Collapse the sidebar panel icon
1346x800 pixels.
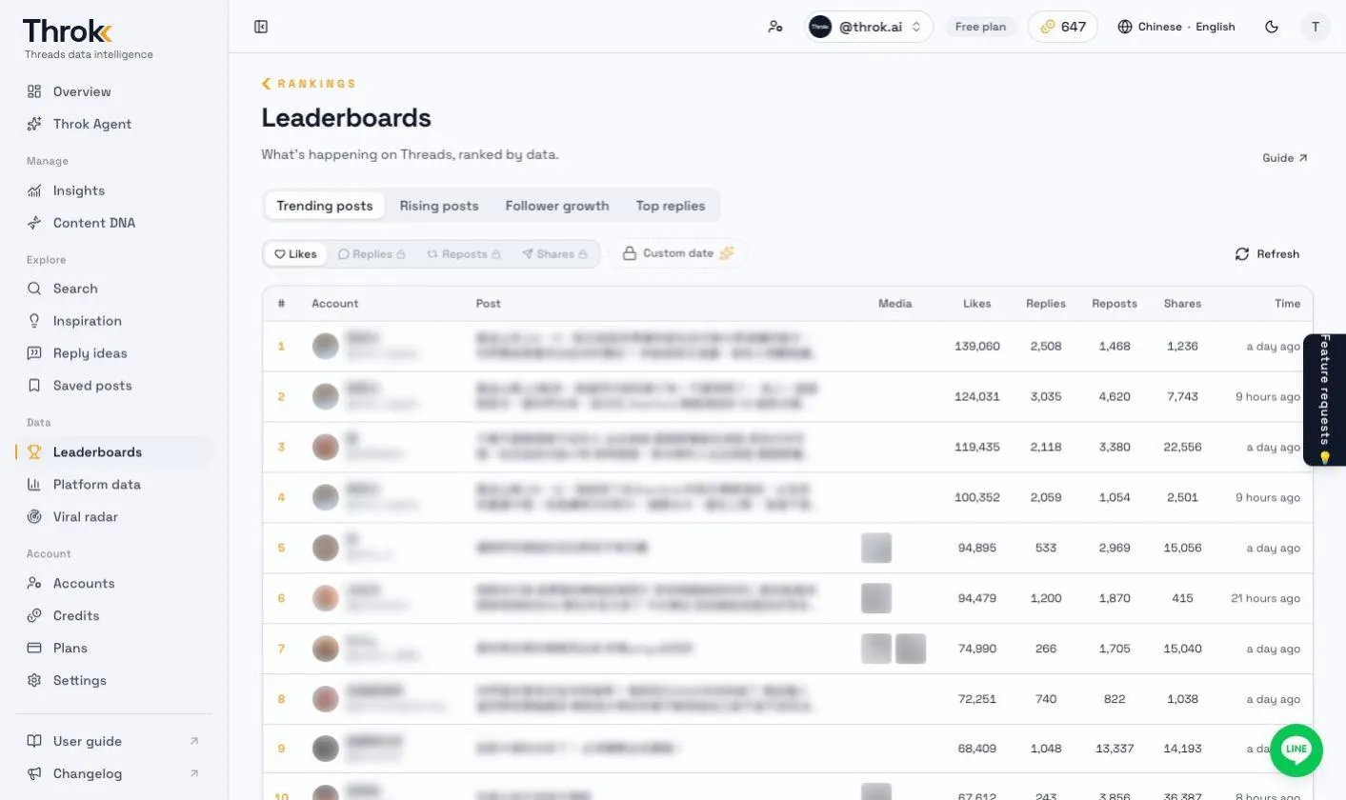click(x=261, y=27)
